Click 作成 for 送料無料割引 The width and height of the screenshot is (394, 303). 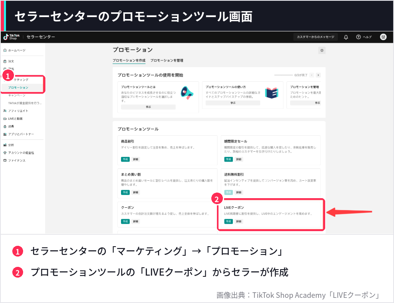pos(228,192)
